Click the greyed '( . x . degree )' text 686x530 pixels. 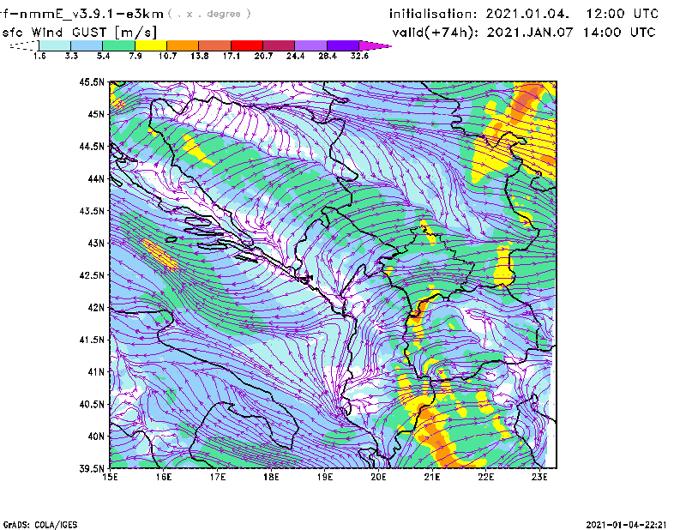209,14
